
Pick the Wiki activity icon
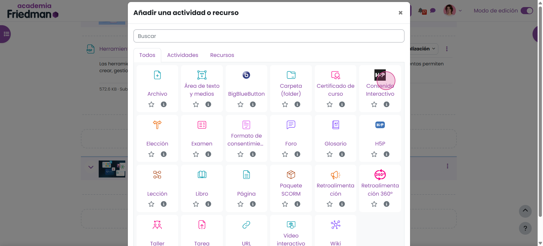(335, 225)
